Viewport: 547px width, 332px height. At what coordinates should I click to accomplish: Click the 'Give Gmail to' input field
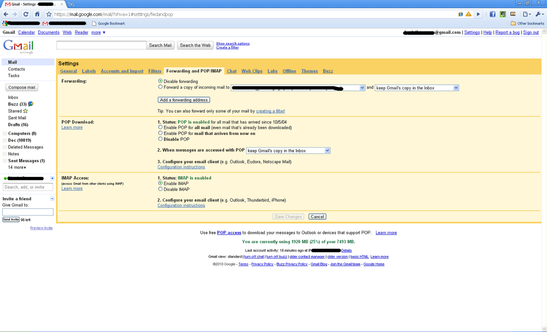pos(28,212)
